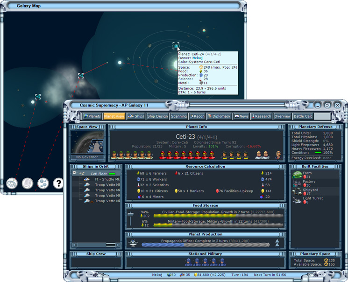Select the Ceti Fleet row

(96, 174)
